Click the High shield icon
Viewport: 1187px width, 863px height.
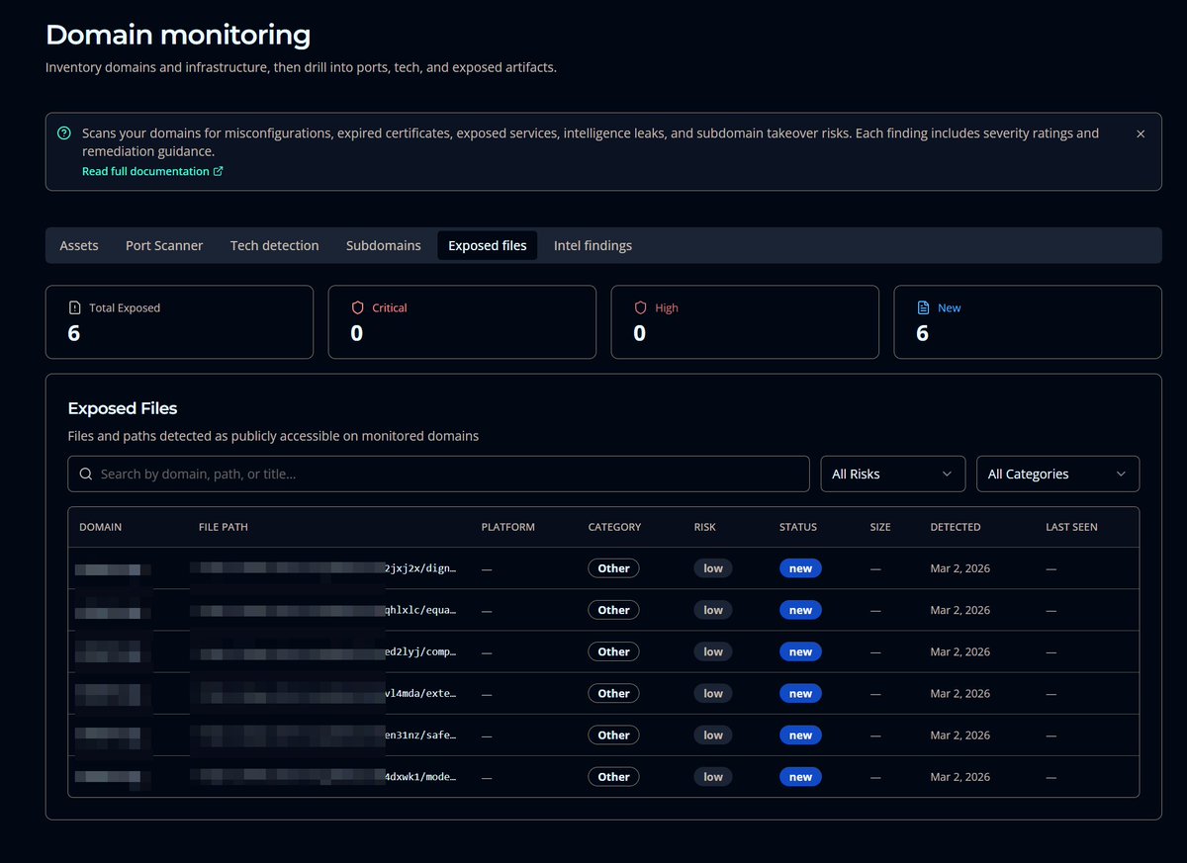(x=640, y=307)
